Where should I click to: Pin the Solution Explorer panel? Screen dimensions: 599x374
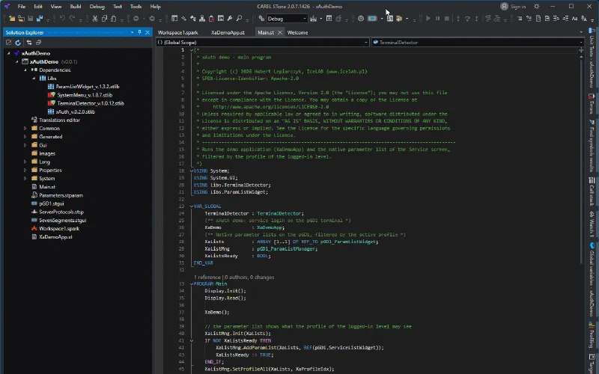139,32
